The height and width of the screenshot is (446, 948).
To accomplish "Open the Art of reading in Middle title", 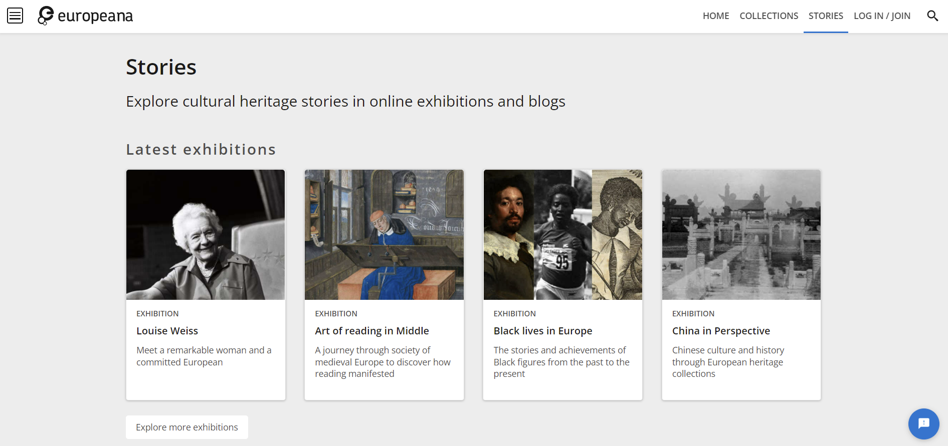I will 371,331.
